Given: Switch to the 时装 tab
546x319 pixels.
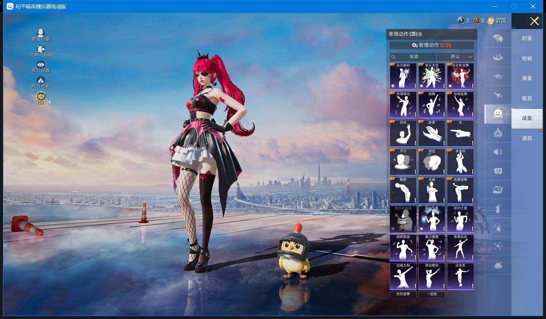Looking at the screenshot, I should coord(527,38).
